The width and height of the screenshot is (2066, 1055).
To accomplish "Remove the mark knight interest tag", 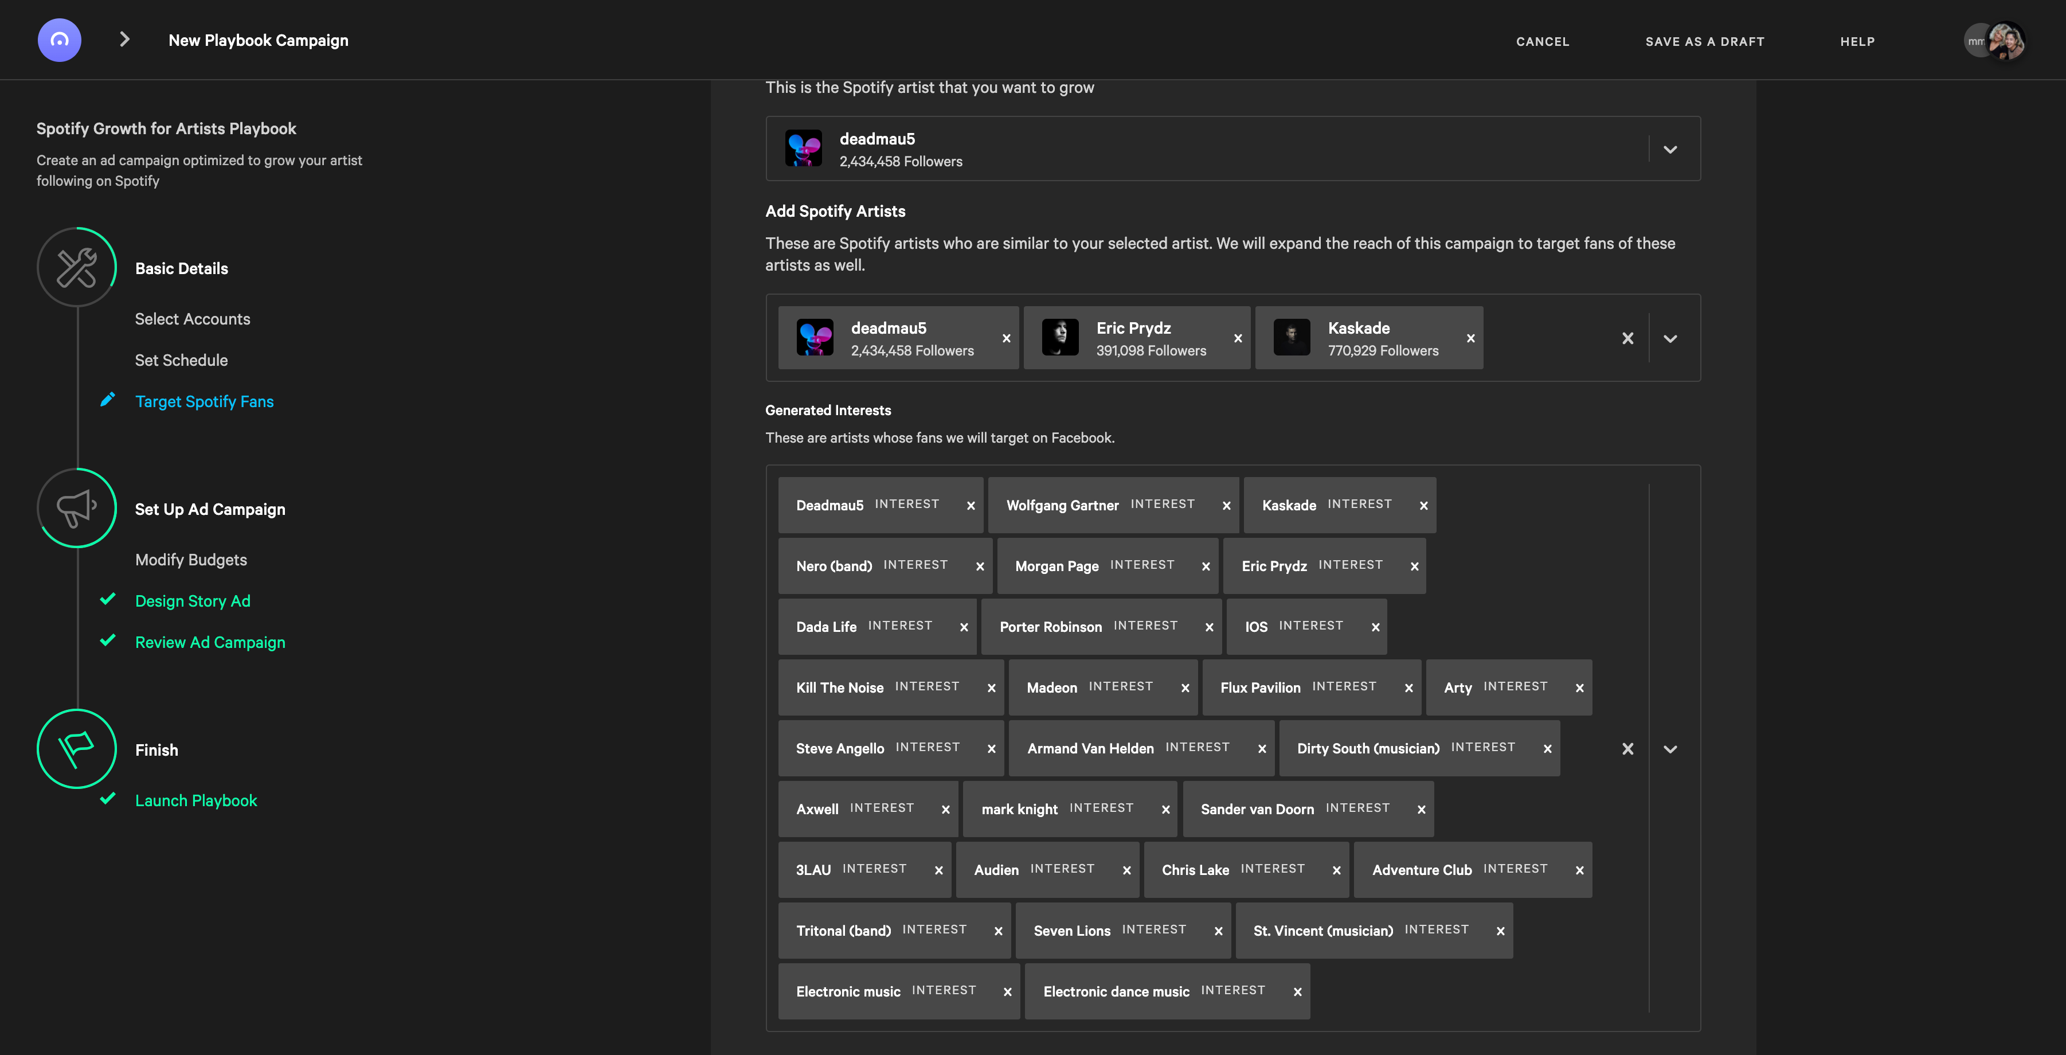I will pos(1166,810).
